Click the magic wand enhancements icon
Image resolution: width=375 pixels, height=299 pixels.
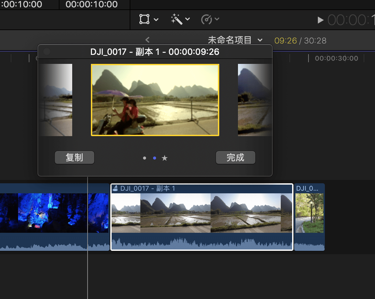click(176, 19)
